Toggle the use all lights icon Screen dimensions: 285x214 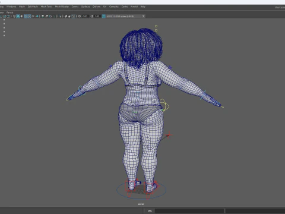(x=33, y=16)
